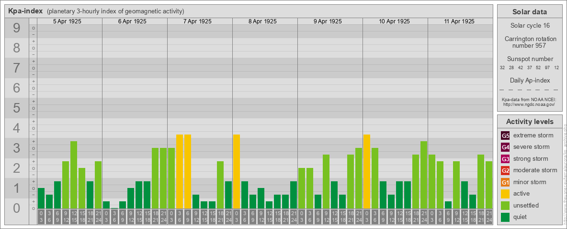Click sunspot value 97

pos(547,68)
